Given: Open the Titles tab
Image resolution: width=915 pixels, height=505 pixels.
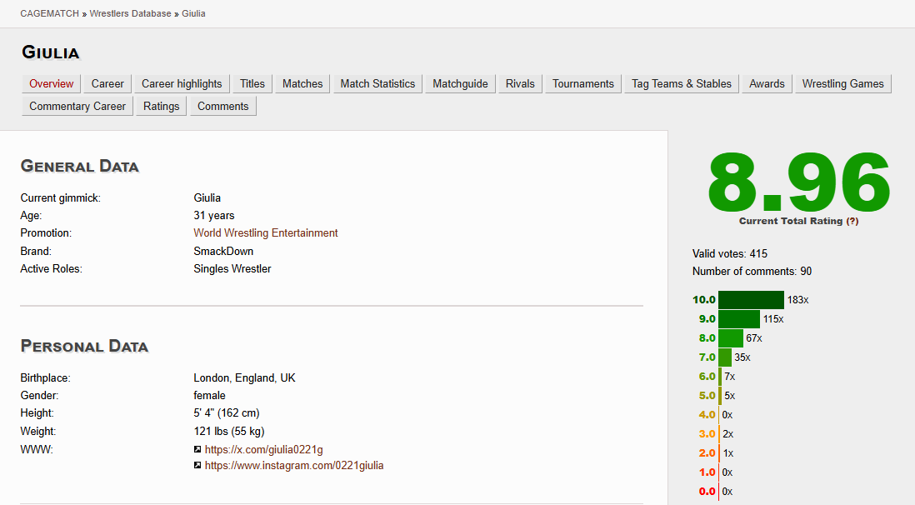Looking at the screenshot, I should tap(252, 83).
